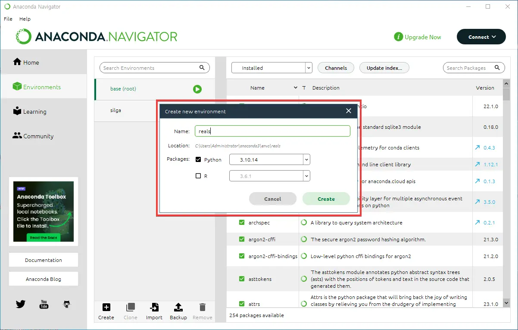Viewport: 518px width, 330px height.
Task: Open the File menu
Action: pos(8,19)
